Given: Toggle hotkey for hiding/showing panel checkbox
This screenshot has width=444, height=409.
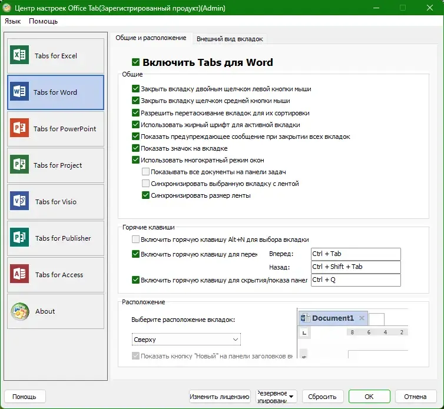Looking at the screenshot, I should point(135,280).
